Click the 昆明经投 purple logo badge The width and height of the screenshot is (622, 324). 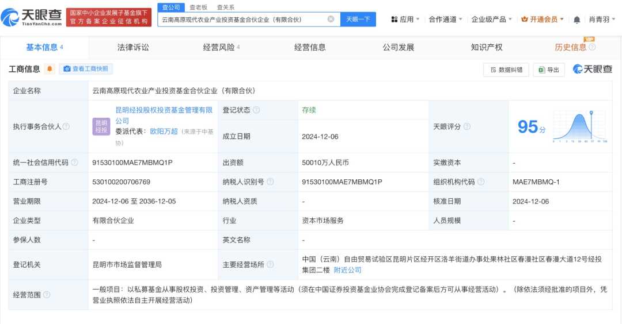101,126
